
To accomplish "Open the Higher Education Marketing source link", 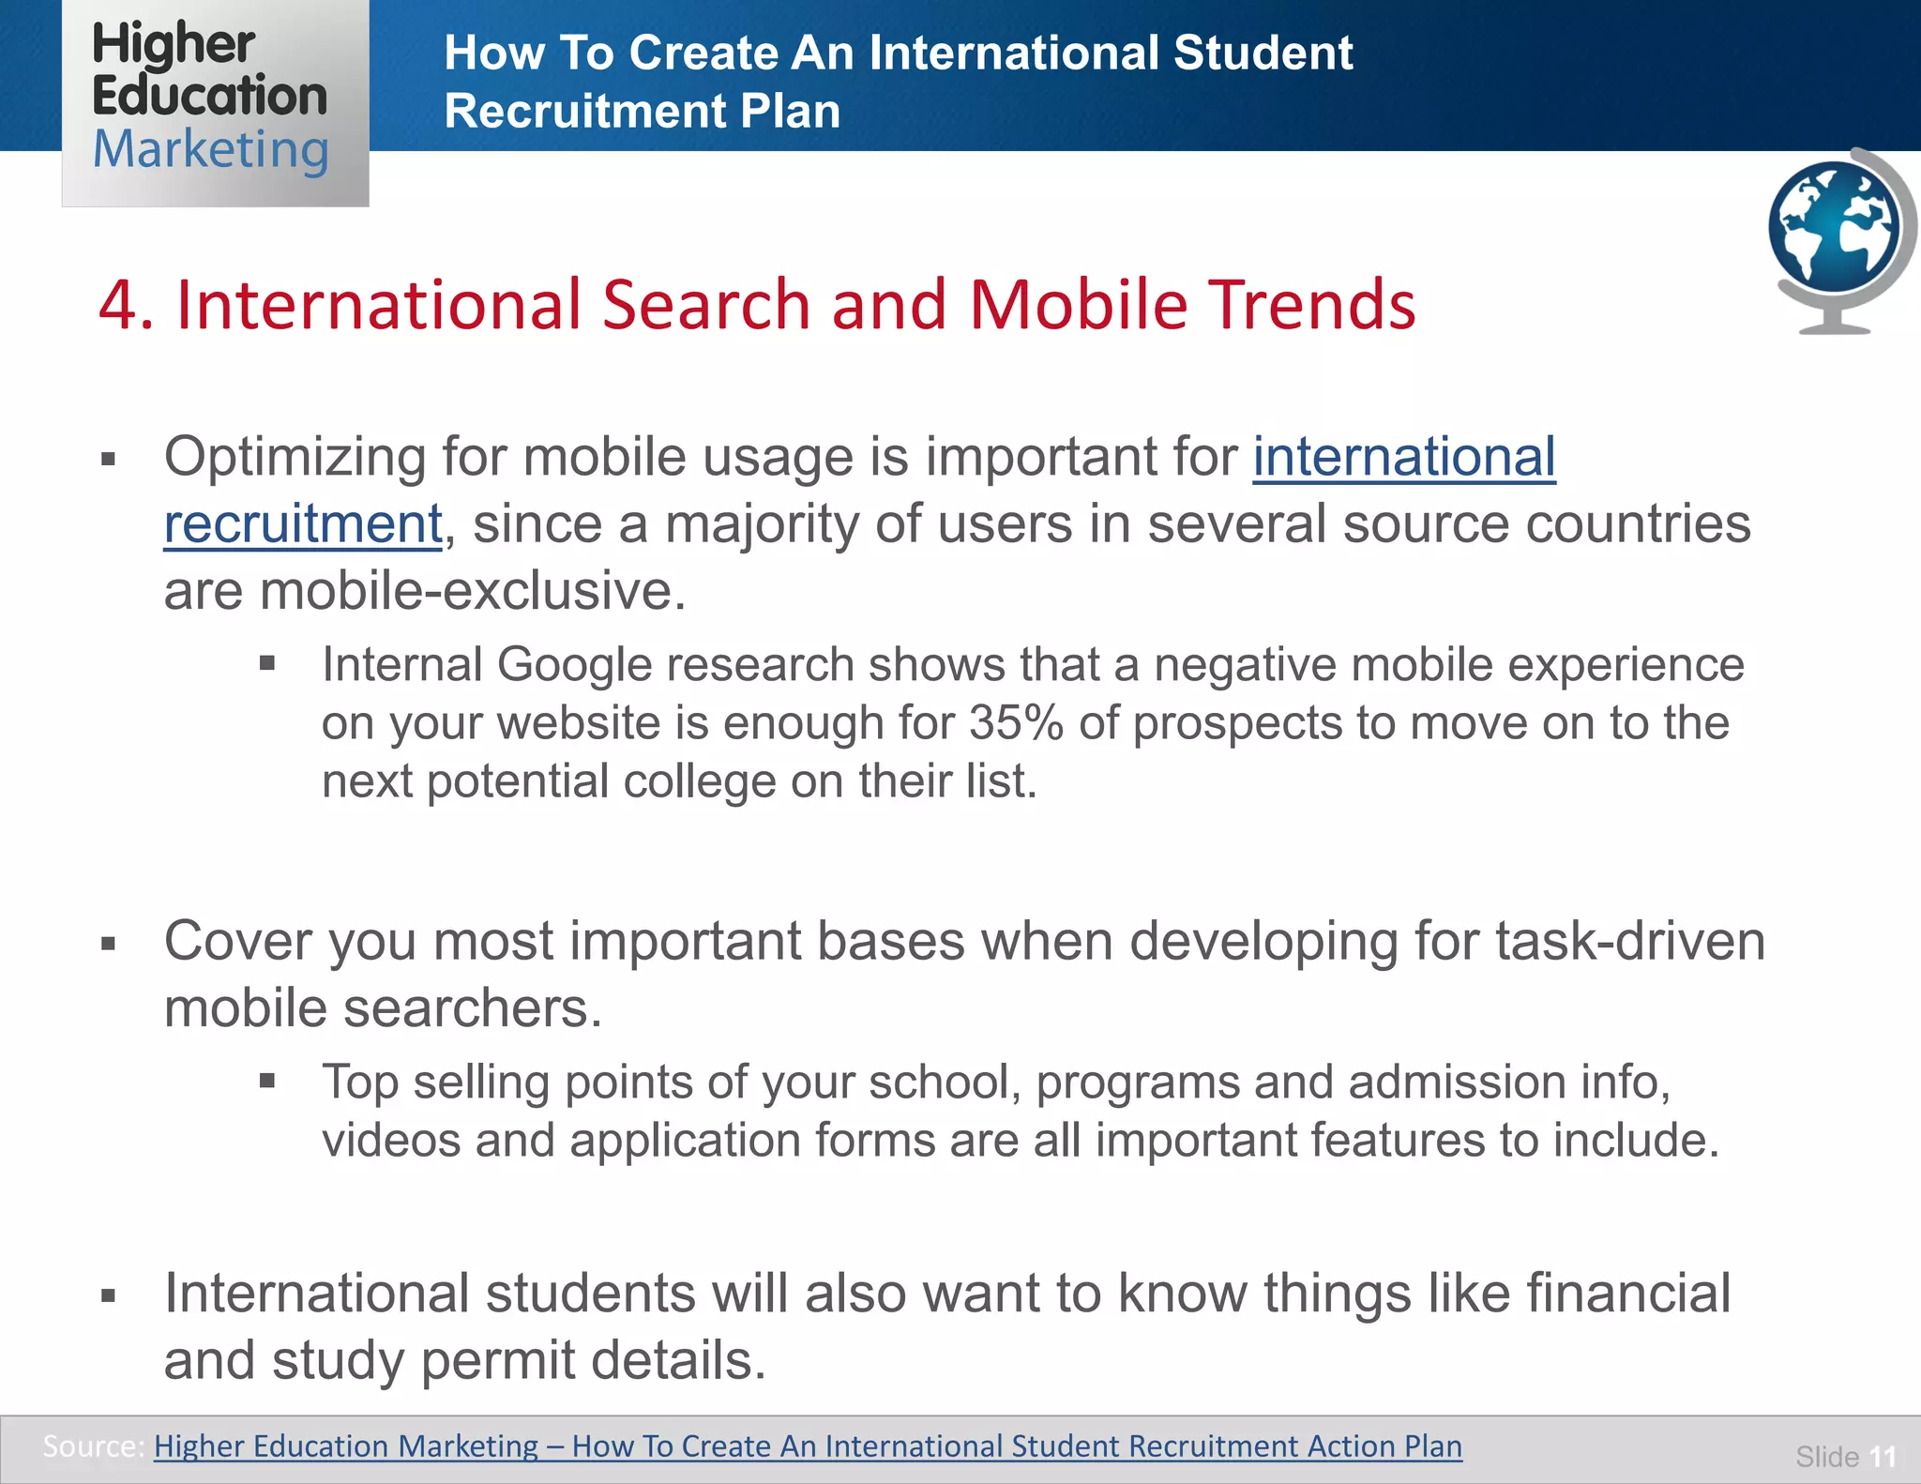I will tap(808, 1446).
